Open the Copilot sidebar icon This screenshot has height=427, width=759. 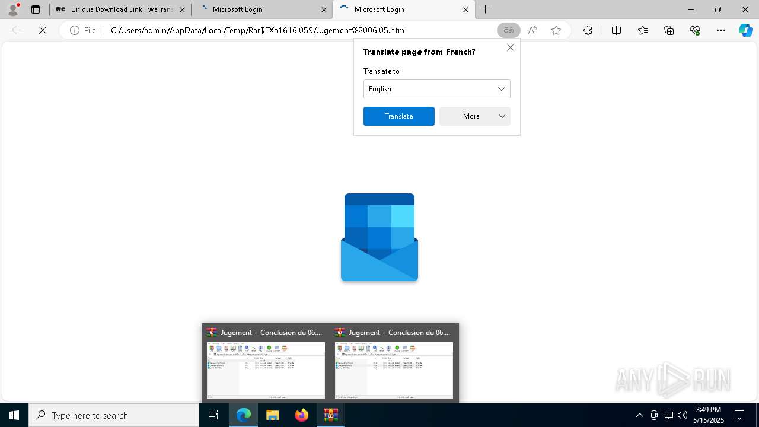pyautogui.click(x=745, y=30)
